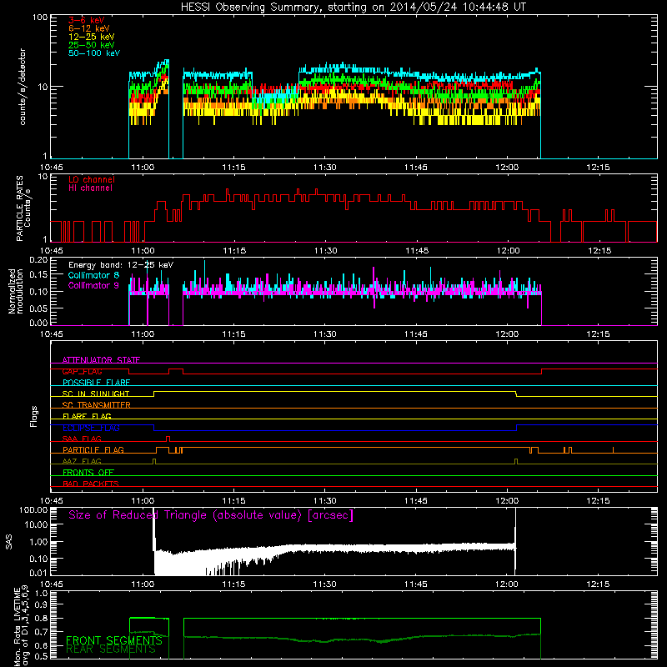
Task: Click the LO channel legend label
Action: pyautogui.click(x=92, y=179)
